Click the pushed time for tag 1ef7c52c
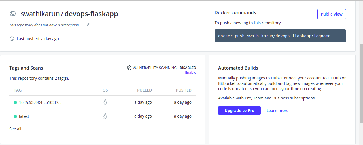The width and height of the screenshot is (363, 145). point(183,102)
